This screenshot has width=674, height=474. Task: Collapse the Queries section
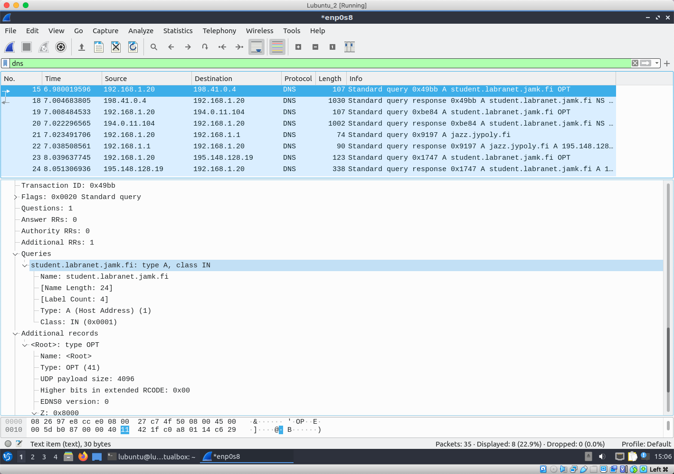(x=15, y=254)
